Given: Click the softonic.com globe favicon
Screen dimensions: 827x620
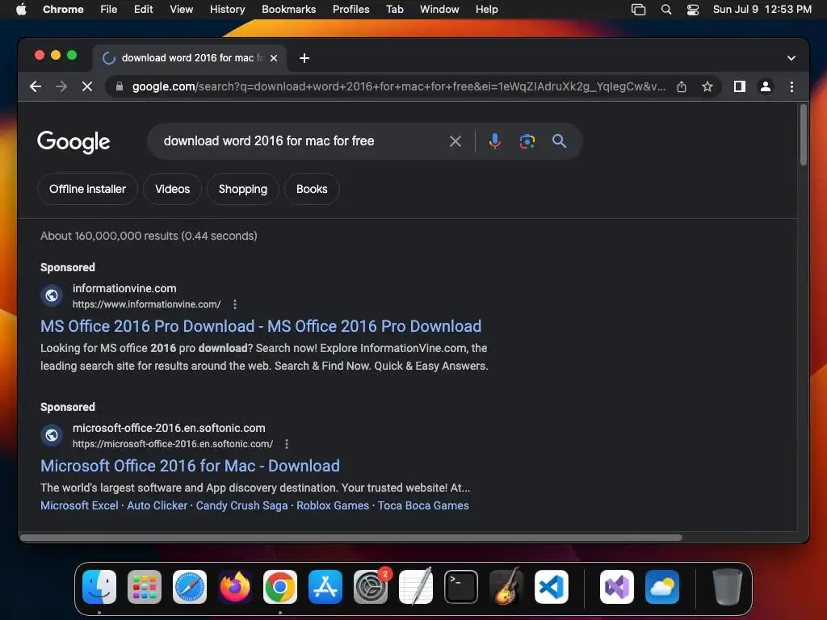Looking at the screenshot, I should point(52,435).
